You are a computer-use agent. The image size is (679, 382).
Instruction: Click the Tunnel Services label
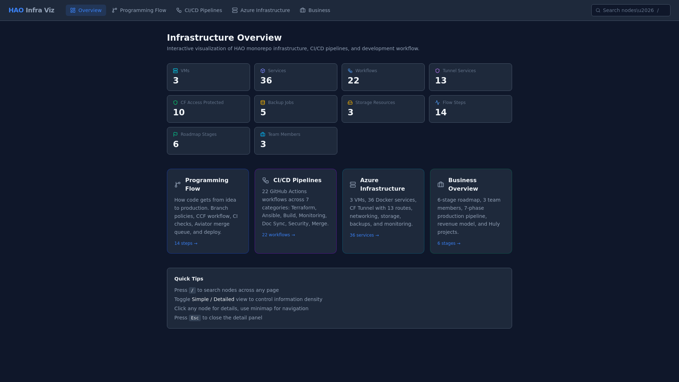(x=459, y=71)
